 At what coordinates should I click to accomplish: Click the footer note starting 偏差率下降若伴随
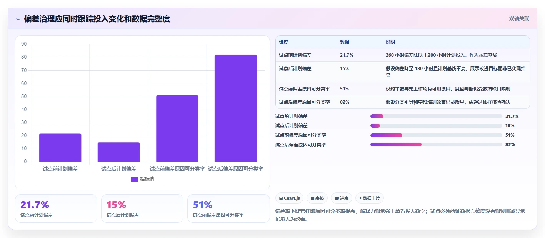400,215
